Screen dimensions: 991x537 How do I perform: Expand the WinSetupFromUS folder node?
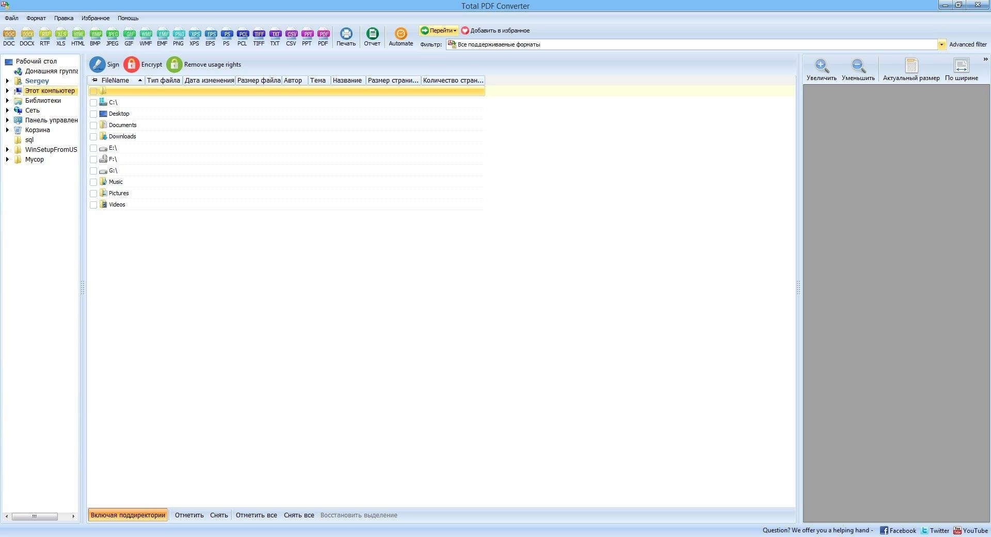point(7,150)
